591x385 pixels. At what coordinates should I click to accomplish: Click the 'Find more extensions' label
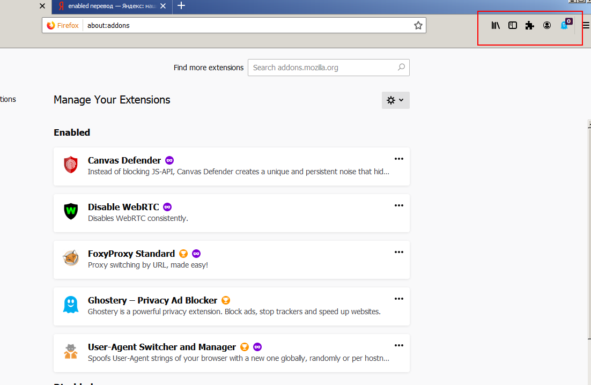pyautogui.click(x=209, y=68)
